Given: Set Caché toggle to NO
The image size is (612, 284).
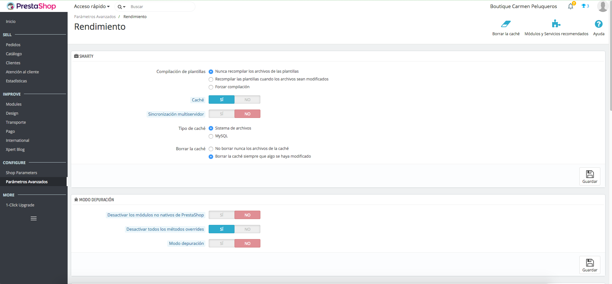Looking at the screenshot, I should coord(247,100).
